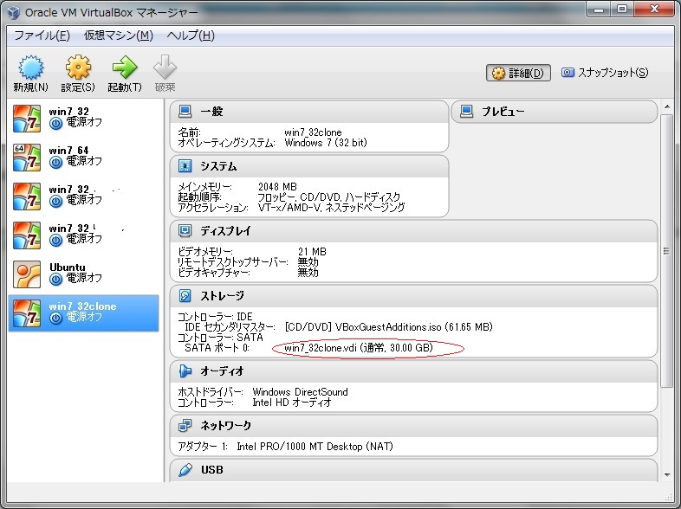The width and height of the screenshot is (681, 509).
Task: Open the ファイル(F) menu
Action: [42, 35]
